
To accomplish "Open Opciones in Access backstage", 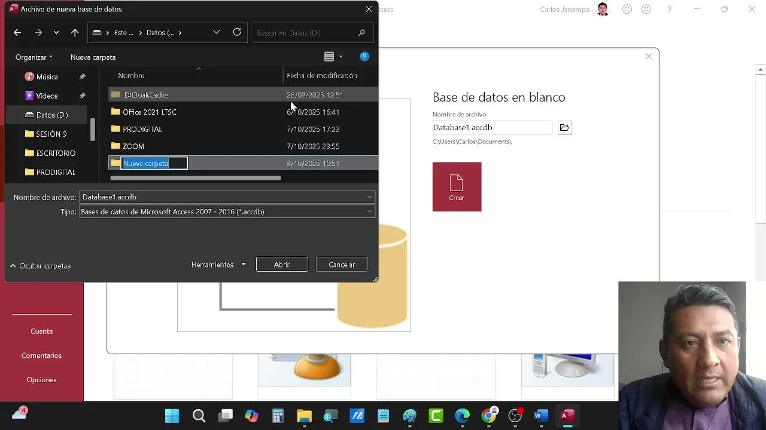I will 42,380.
